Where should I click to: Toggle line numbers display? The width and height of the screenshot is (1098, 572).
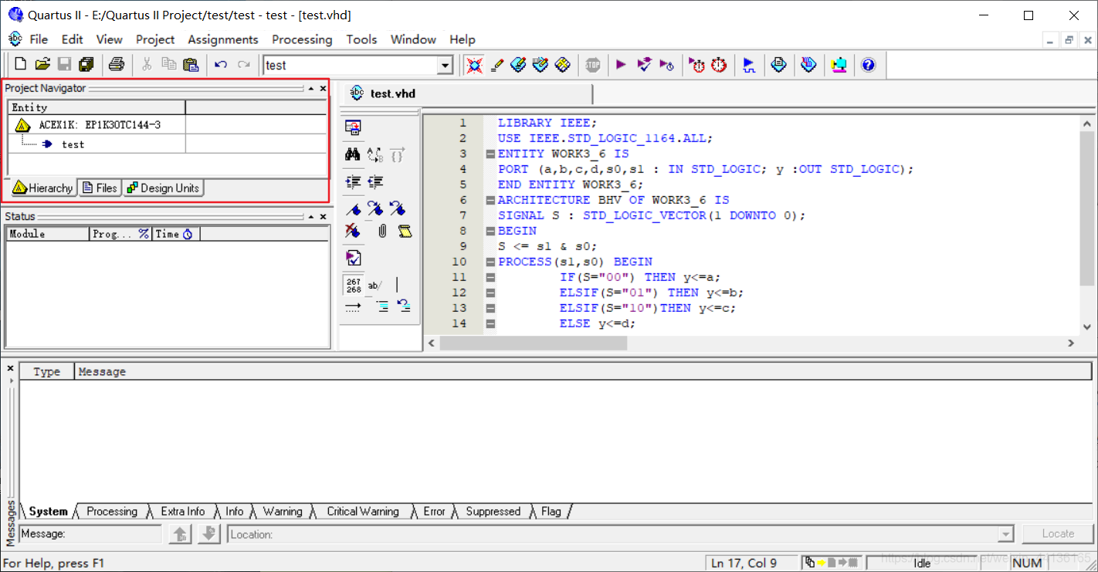pyautogui.click(x=353, y=285)
